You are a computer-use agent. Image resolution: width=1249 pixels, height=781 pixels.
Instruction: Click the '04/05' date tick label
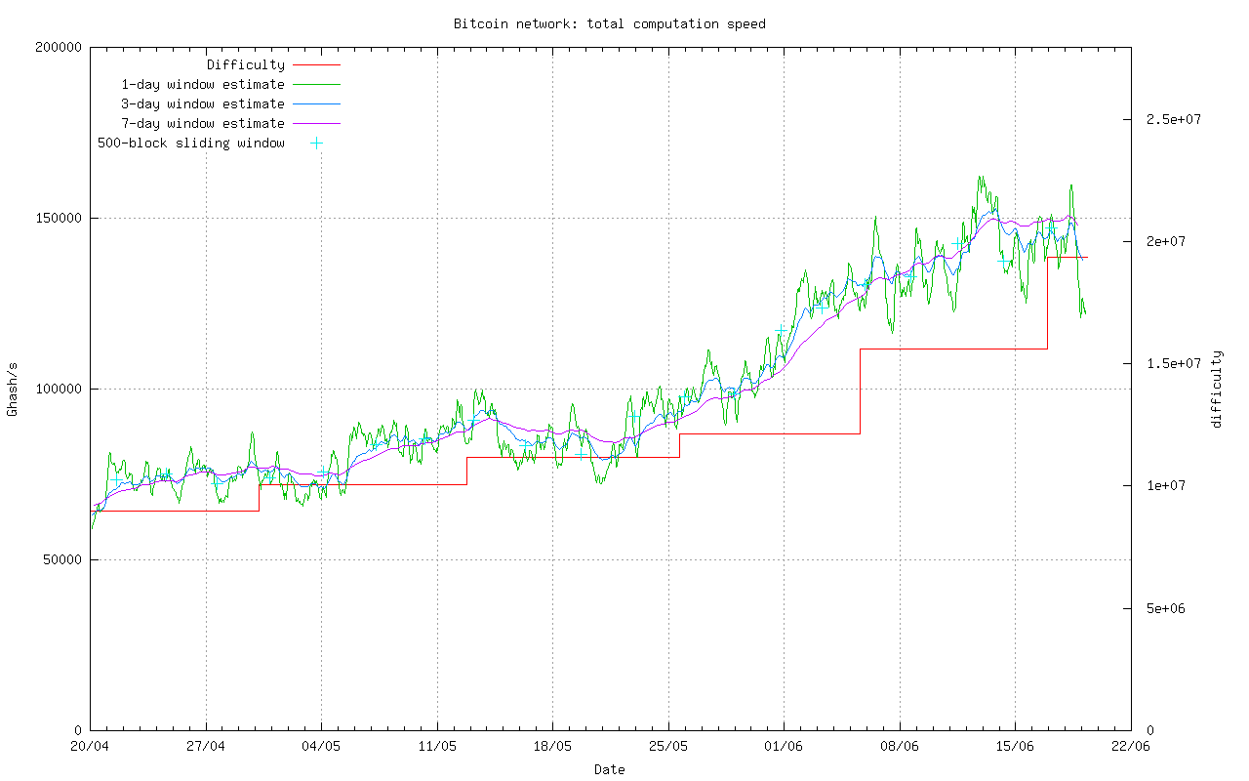tap(321, 747)
